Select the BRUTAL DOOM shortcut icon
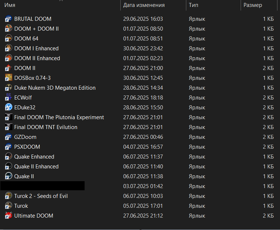The image size is (280, 230). click(x=8, y=19)
